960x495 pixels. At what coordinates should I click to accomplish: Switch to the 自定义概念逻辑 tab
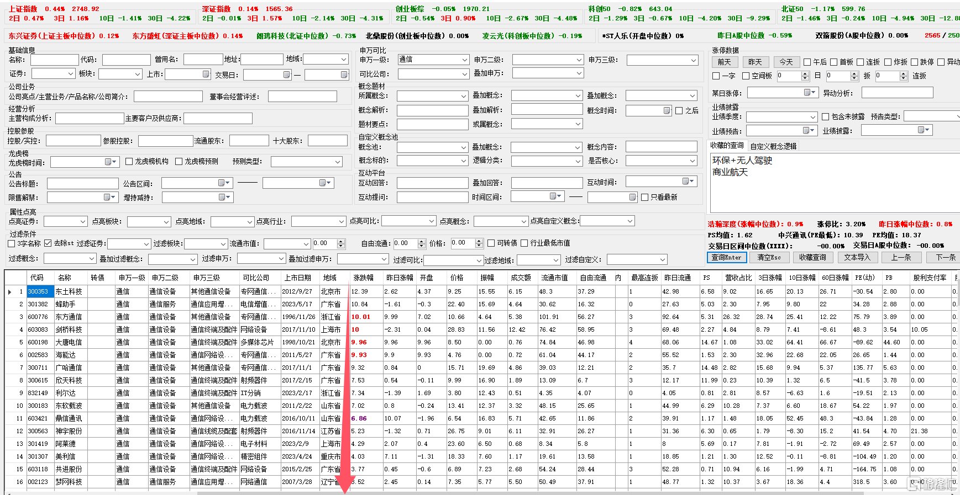[773, 146]
